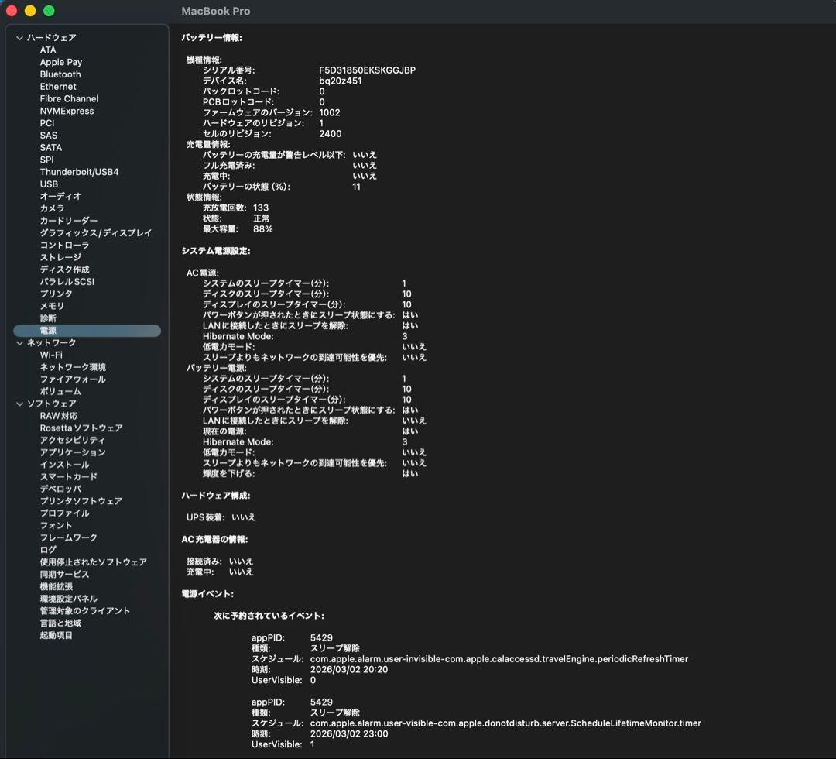Open Thunderbolt/USB4 information
This screenshot has height=759, width=836.
(x=80, y=172)
